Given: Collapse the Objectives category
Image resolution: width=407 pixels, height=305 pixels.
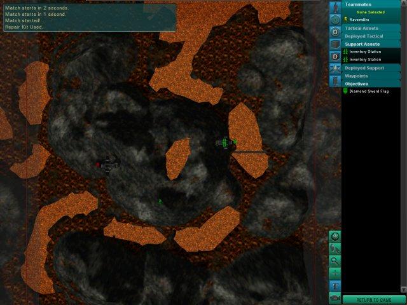Looking at the screenshot, I should (x=371, y=84).
